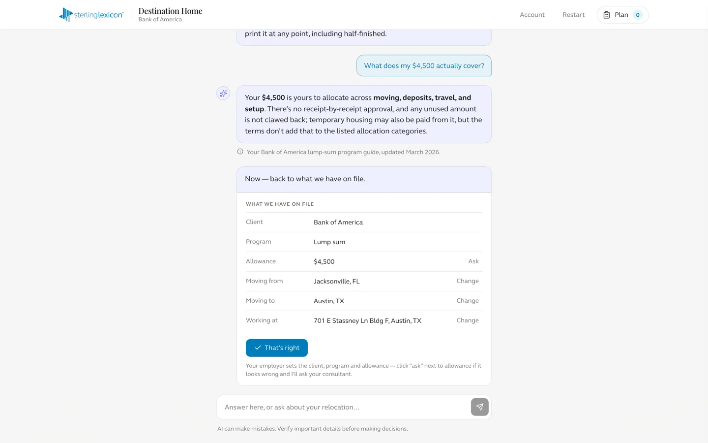Click Ask next to the Allowance row
The image size is (708, 443).
(x=473, y=261)
